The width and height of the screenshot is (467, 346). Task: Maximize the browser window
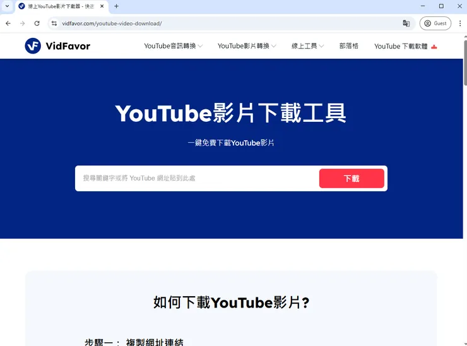(441, 6)
